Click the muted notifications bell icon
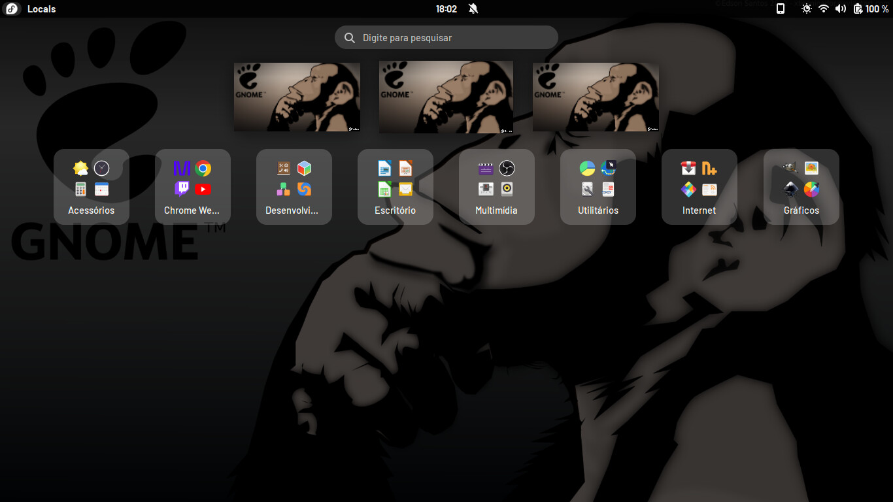 473,8
